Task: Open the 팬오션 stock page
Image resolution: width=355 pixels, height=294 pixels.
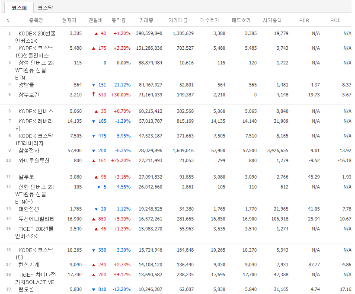Action: coord(26,290)
